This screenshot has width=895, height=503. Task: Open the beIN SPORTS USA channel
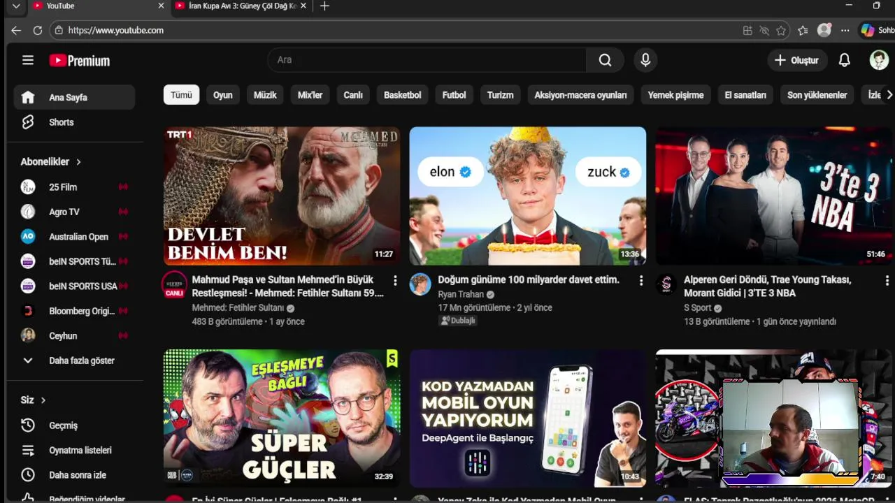[x=74, y=286]
